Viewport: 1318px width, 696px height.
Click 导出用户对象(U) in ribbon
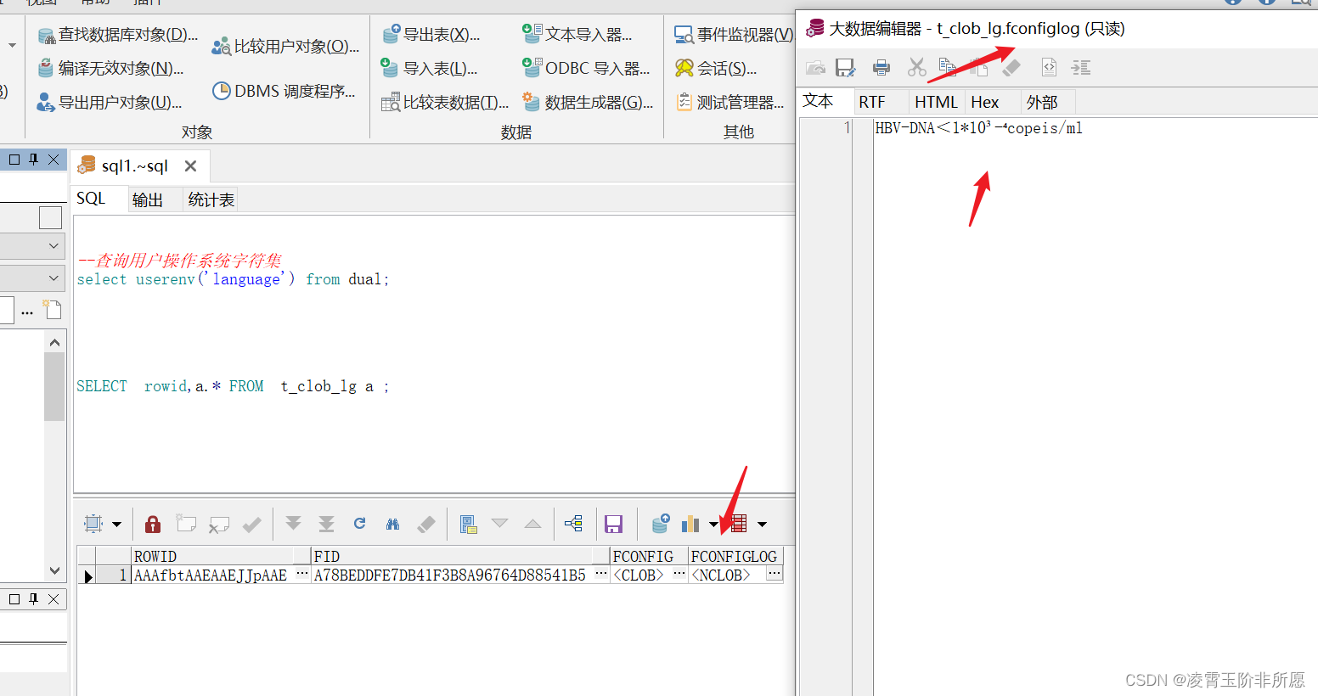tap(110, 103)
